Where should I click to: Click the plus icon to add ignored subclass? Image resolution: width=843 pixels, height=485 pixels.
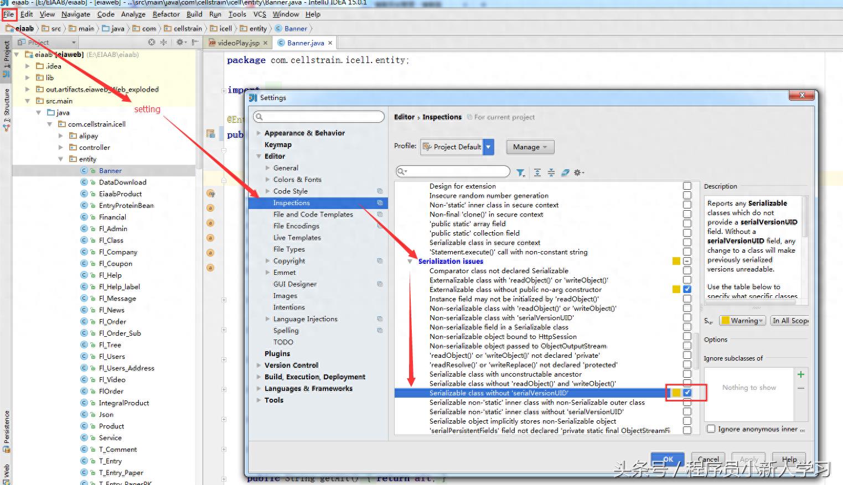[x=800, y=374]
